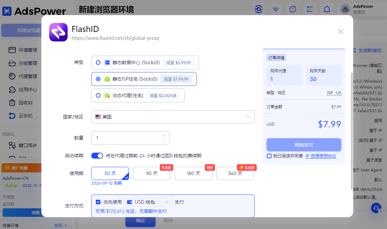Open the FlashID app logo
Screen dimensions: 387x229
[58, 32]
